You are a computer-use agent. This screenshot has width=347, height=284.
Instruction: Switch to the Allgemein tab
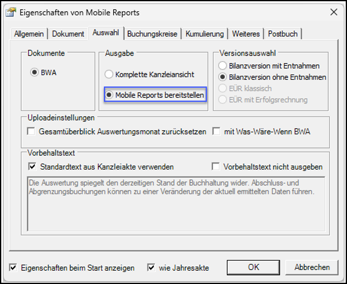29,34
